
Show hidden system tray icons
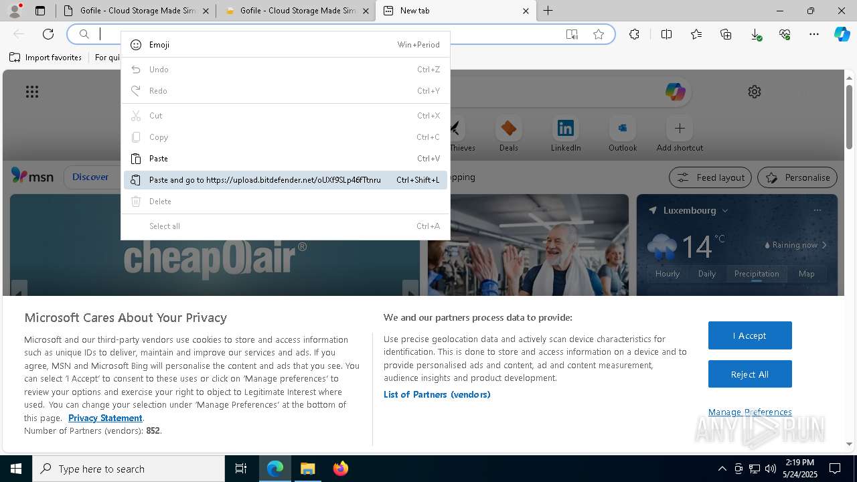pos(722,469)
